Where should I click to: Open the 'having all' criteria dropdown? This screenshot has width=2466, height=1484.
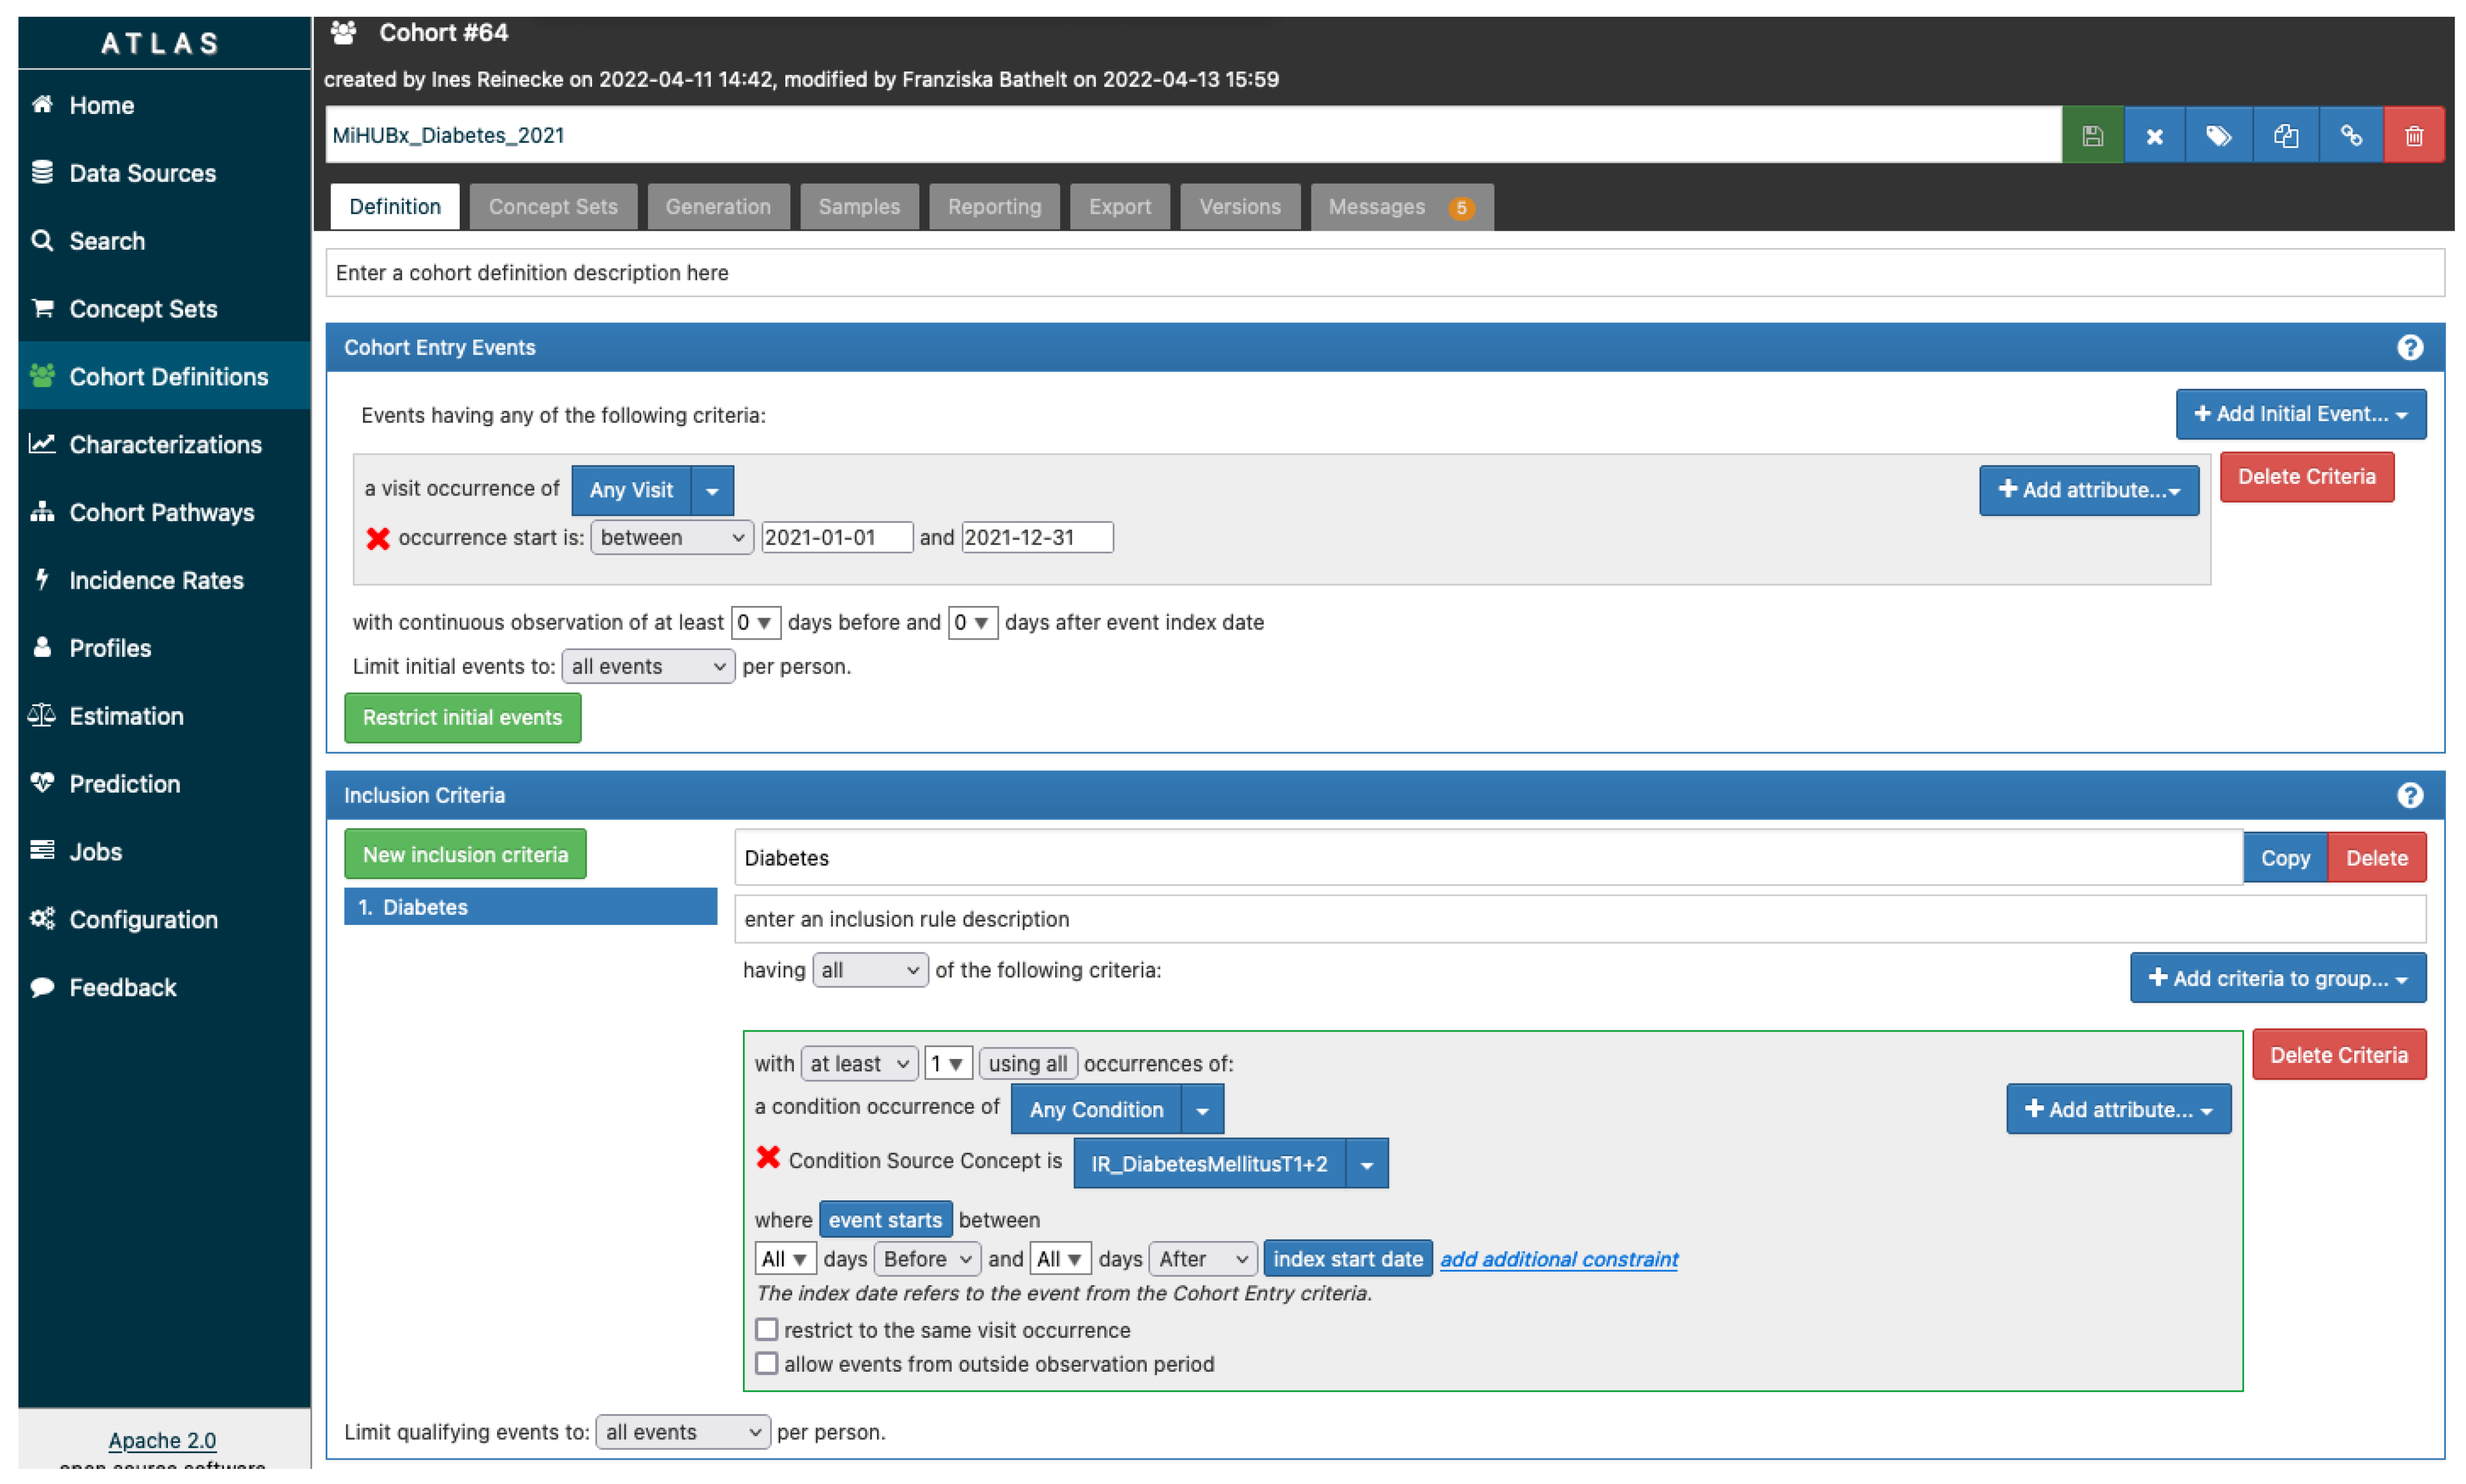pyautogui.click(x=869, y=970)
